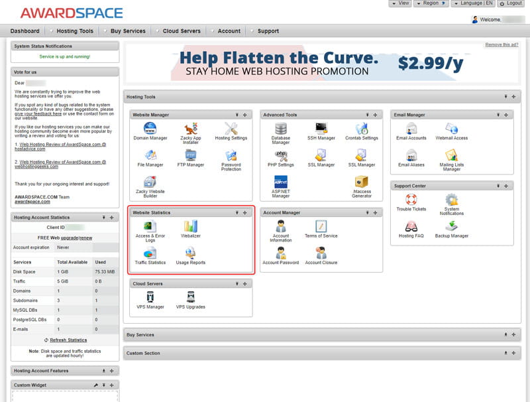Open the FTP Manager tool
Screen dimensions: 530x402
pos(190,156)
